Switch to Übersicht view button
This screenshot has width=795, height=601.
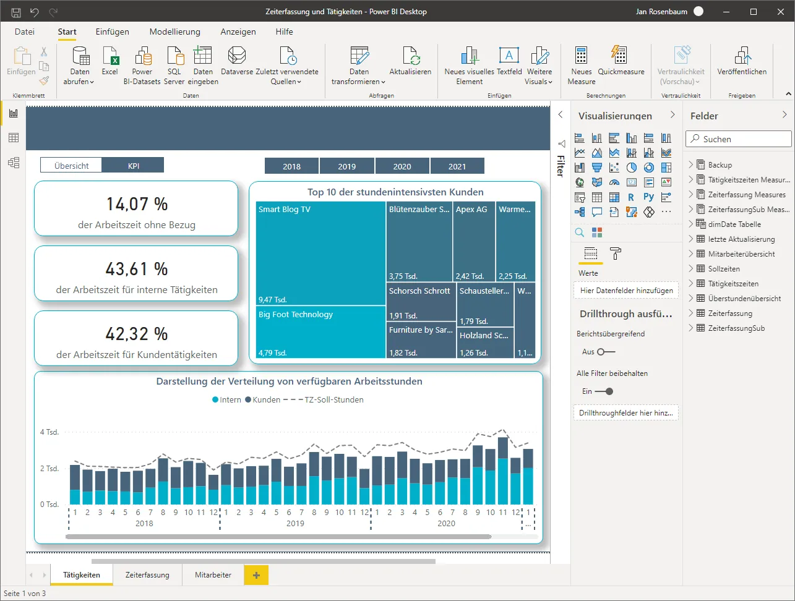71,166
